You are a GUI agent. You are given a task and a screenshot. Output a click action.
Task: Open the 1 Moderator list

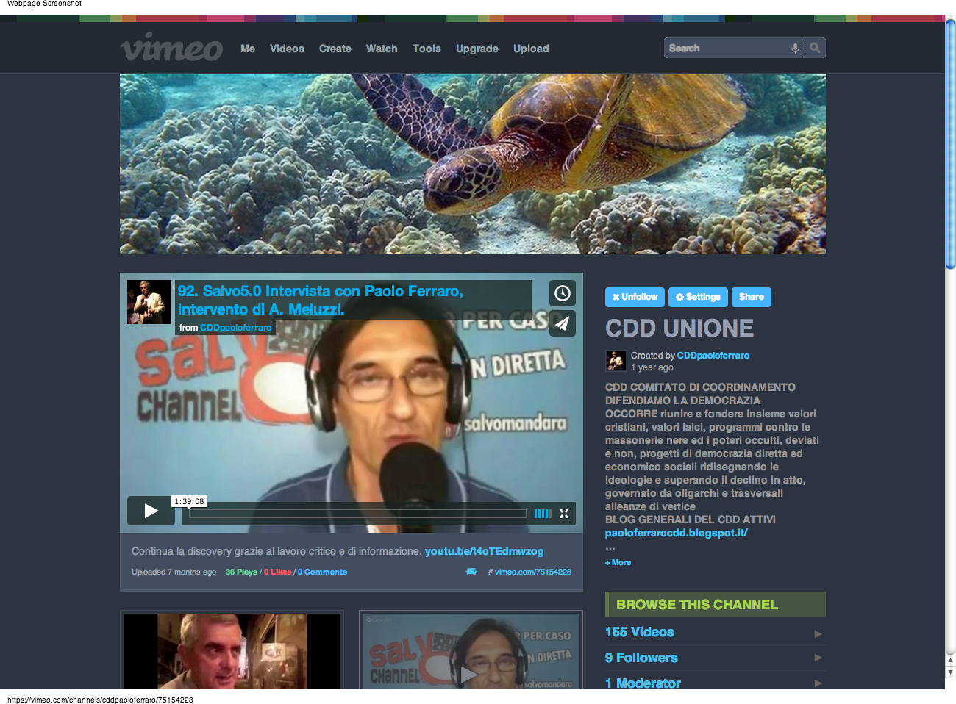[643, 683]
